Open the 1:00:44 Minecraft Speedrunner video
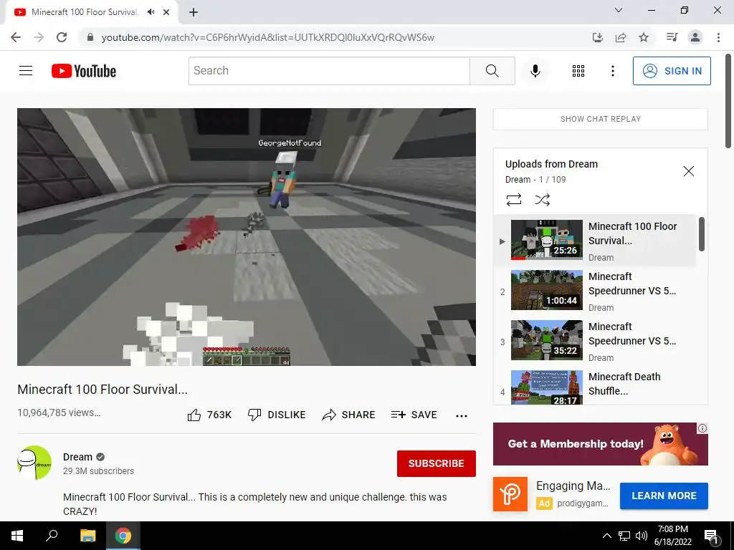Screen dimensions: 734x550 click(594, 291)
